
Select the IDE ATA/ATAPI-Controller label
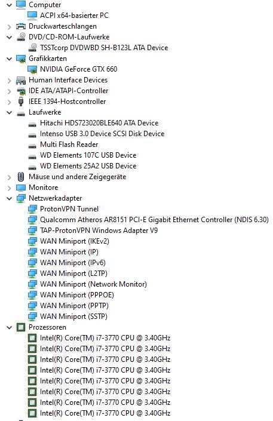coord(69,91)
